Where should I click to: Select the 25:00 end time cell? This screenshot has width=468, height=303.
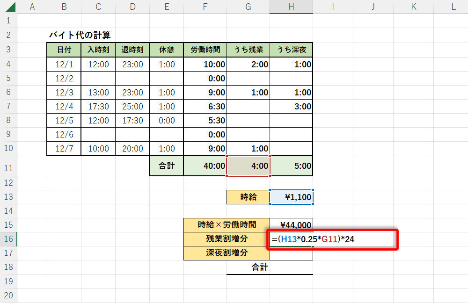(132, 106)
